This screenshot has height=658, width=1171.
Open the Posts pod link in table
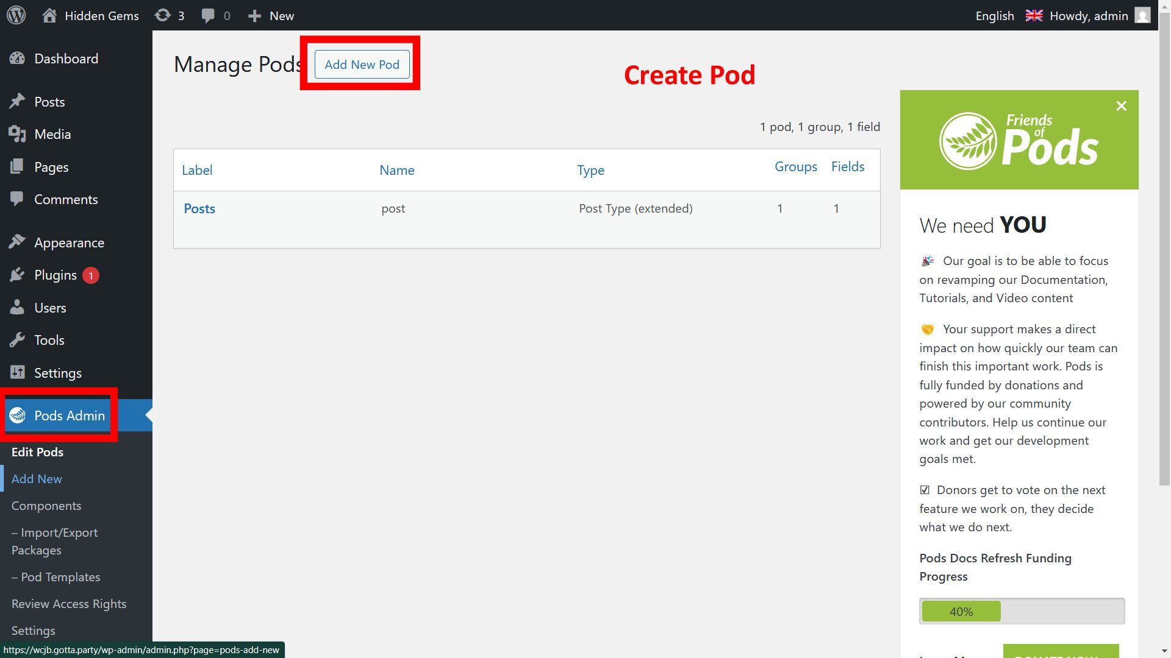click(x=199, y=208)
